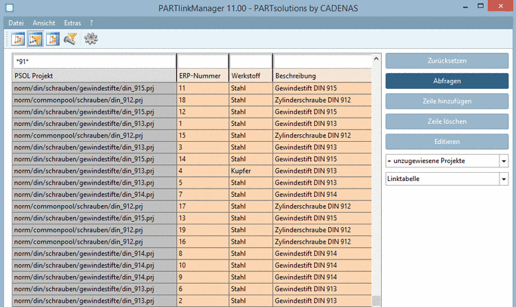This screenshot has width=516, height=307.
Task: Click the table scrollbar up arrow
Action: (x=376, y=59)
